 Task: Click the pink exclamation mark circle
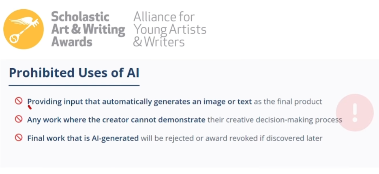[355, 113]
